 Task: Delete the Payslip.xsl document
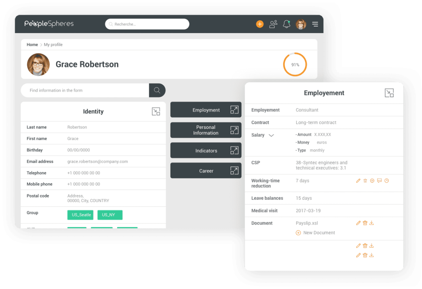(x=365, y=223)
